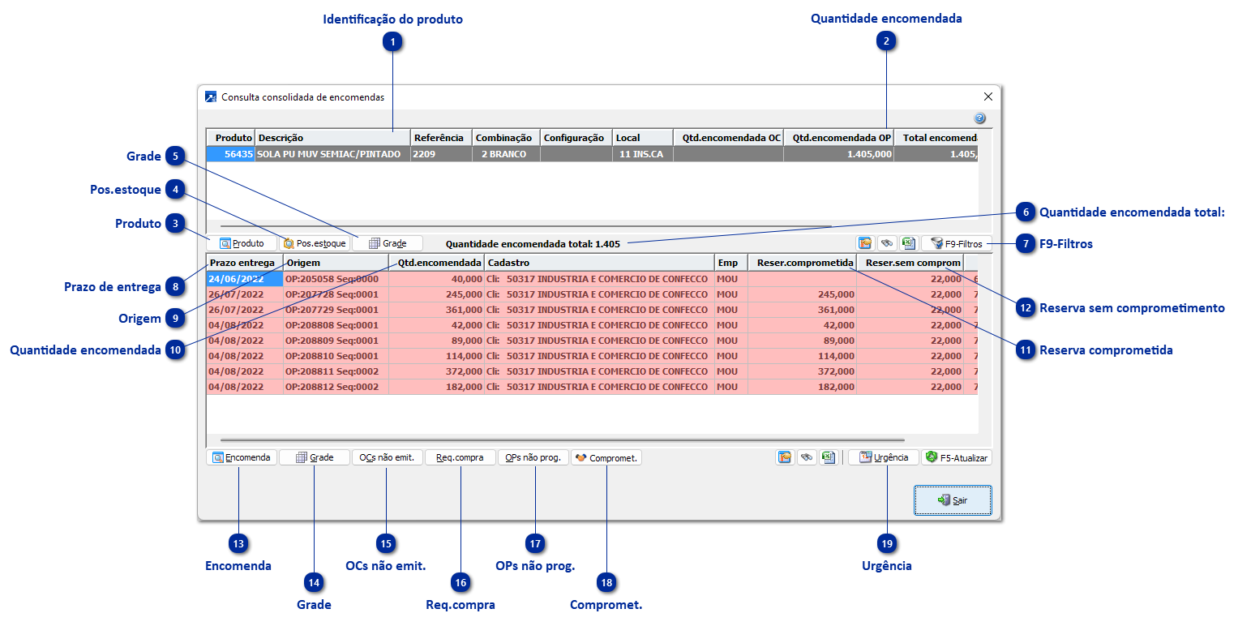The width and height of the screenshot is (1238, 626).
Task: Click the Referência column header
Action: point(442,138)
